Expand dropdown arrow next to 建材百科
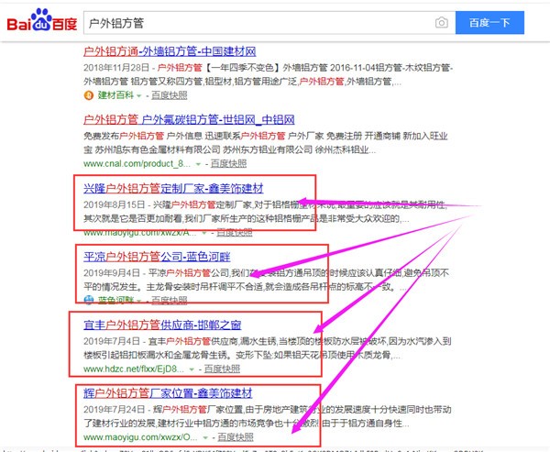 (139, 95)
